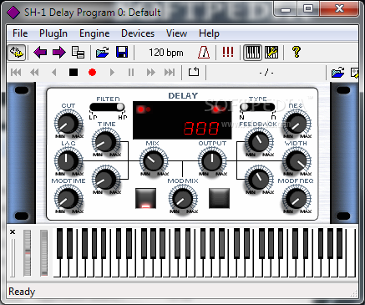Click the CUT knob
This screenshot has height=305, width=365.
(68, 124)
